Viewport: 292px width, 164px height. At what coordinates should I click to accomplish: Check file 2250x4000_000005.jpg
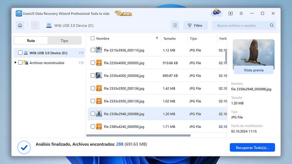(x=93, y=63)
